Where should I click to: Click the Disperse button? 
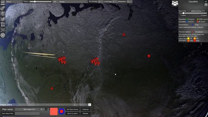tap(85, 109)
